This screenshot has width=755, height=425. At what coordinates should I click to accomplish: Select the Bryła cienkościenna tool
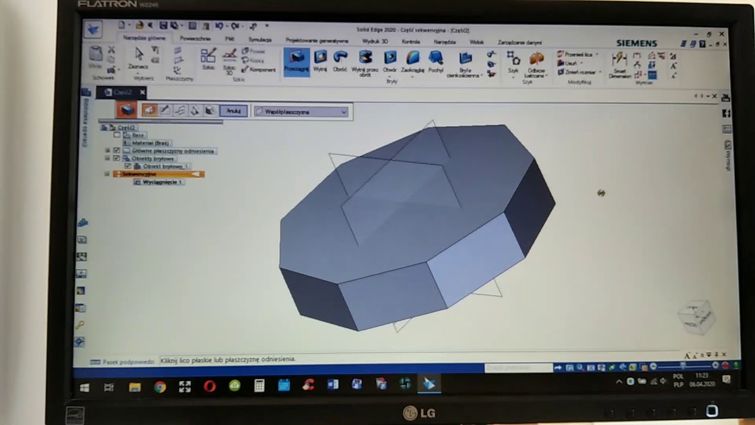pyautogui.click(x=465, y=64)
